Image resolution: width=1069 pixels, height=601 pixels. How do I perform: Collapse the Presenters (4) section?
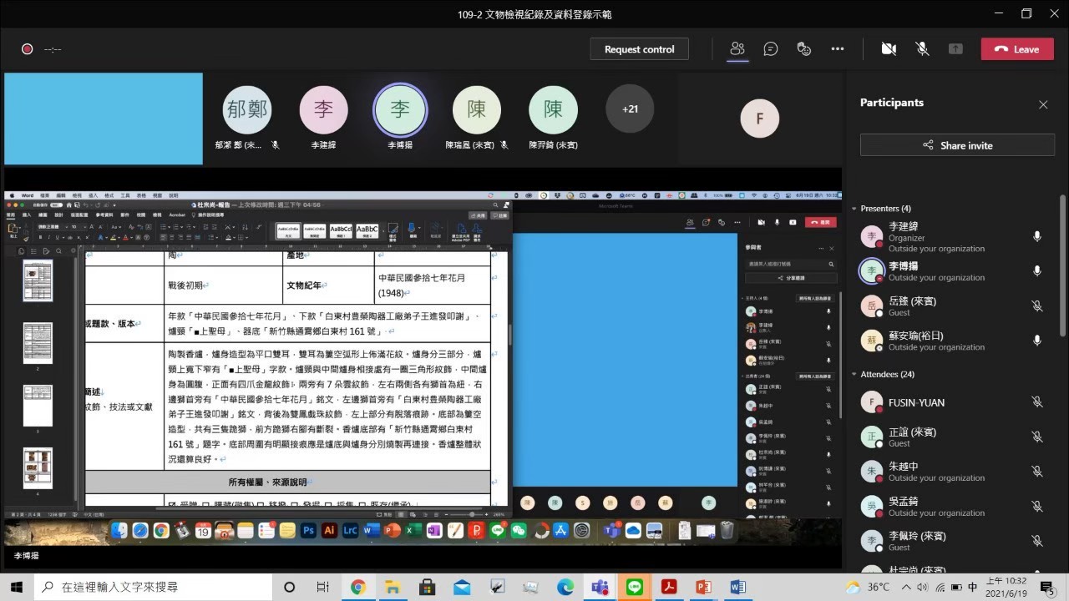point(854,209)
